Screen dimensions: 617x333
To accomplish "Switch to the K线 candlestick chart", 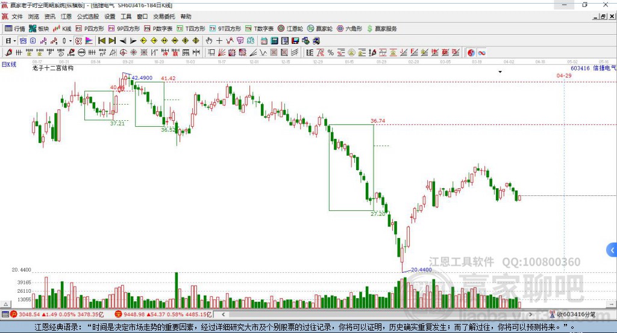I will tap(62, 29).
